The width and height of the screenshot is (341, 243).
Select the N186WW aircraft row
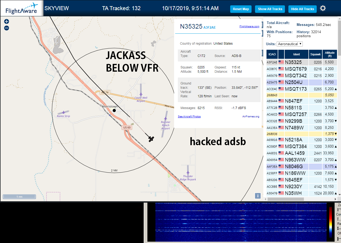(x=302, y=173)
